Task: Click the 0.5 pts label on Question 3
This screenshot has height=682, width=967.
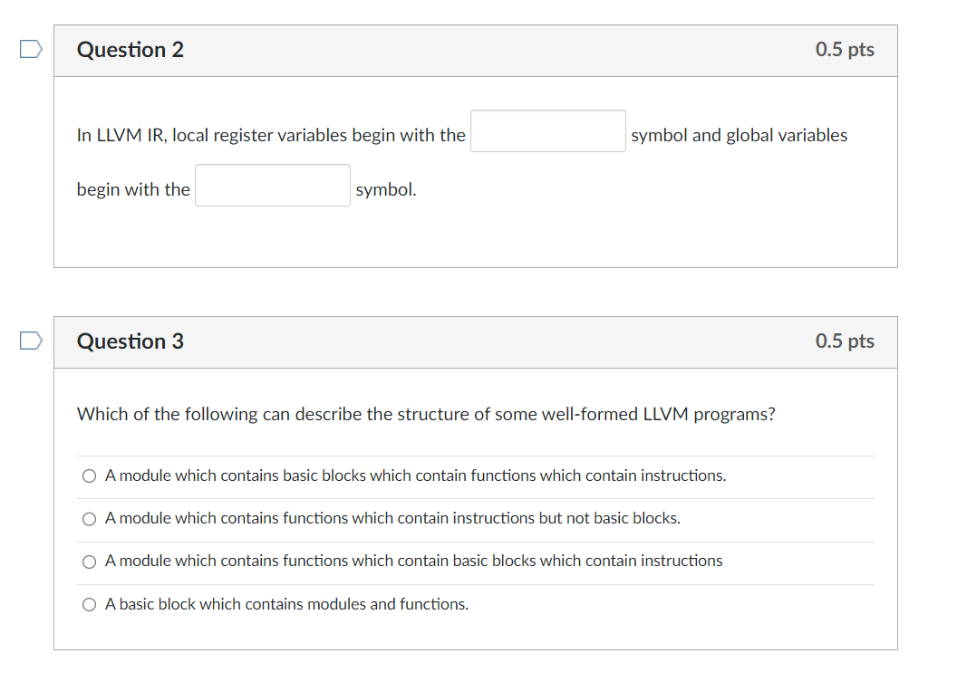Action: tap(845, 341)
